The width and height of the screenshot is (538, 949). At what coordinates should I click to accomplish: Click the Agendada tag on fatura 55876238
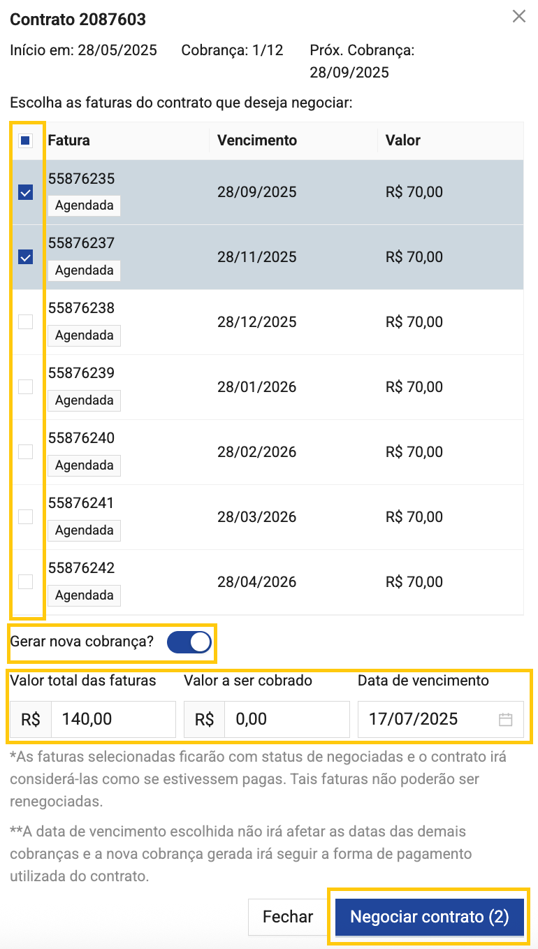[85, 335]
